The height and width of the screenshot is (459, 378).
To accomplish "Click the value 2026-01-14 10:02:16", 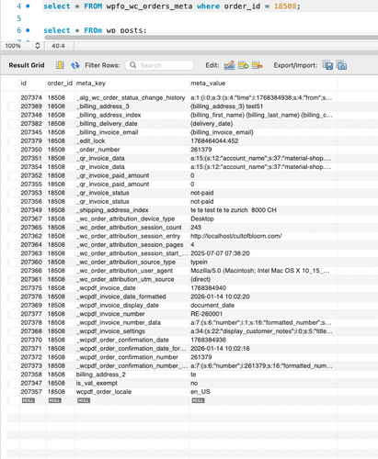I will [x=263, y=349].
